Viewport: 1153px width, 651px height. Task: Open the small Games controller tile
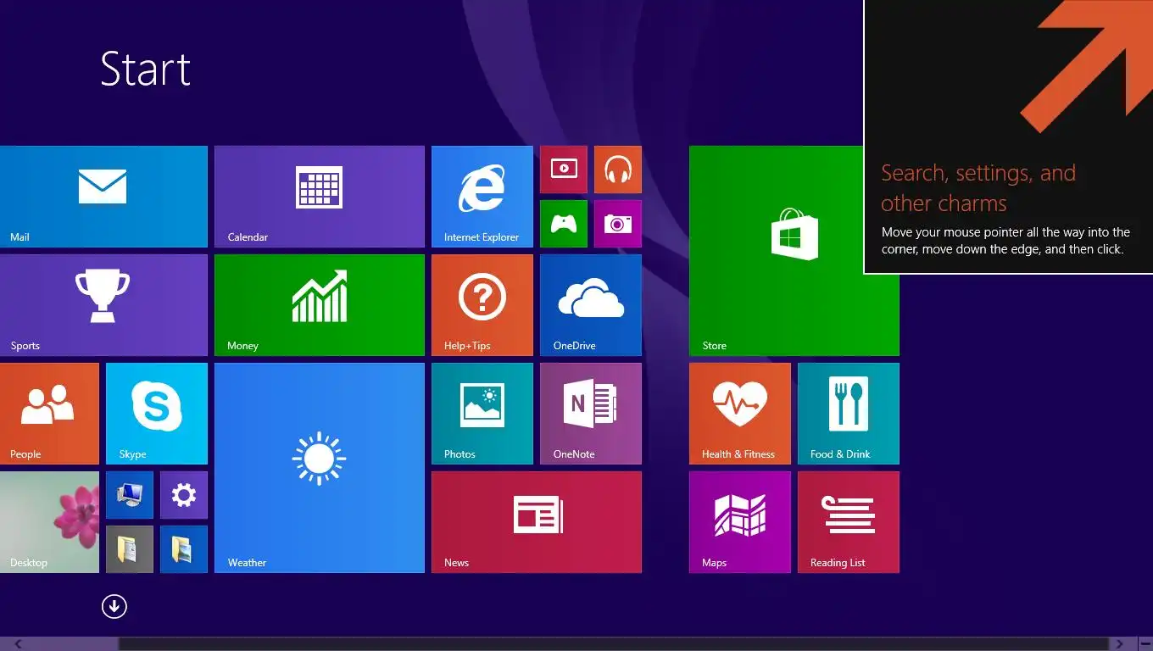click(x=564, y=224)
